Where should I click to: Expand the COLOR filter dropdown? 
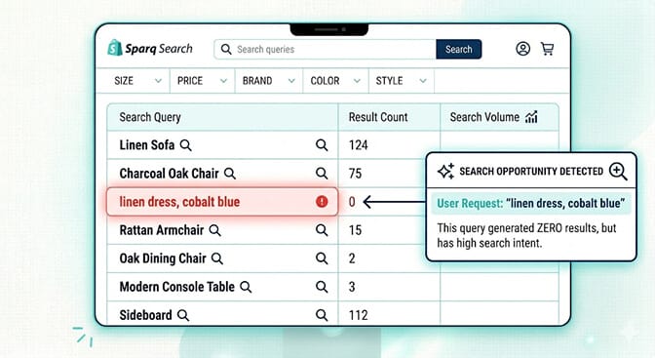tap(335, 81)
